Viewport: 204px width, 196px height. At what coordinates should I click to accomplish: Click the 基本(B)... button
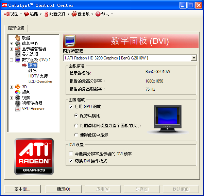pyautogui.click(x=22, y=189)
